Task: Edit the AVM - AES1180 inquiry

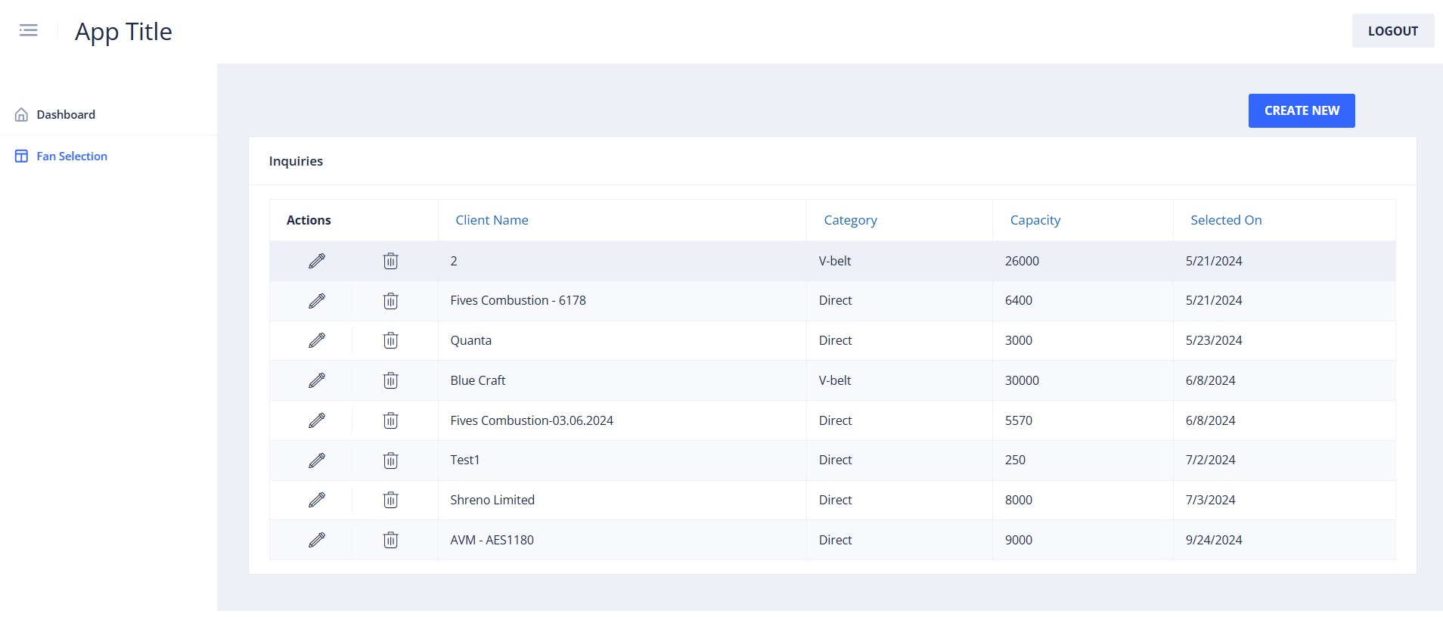Action: 317,540
